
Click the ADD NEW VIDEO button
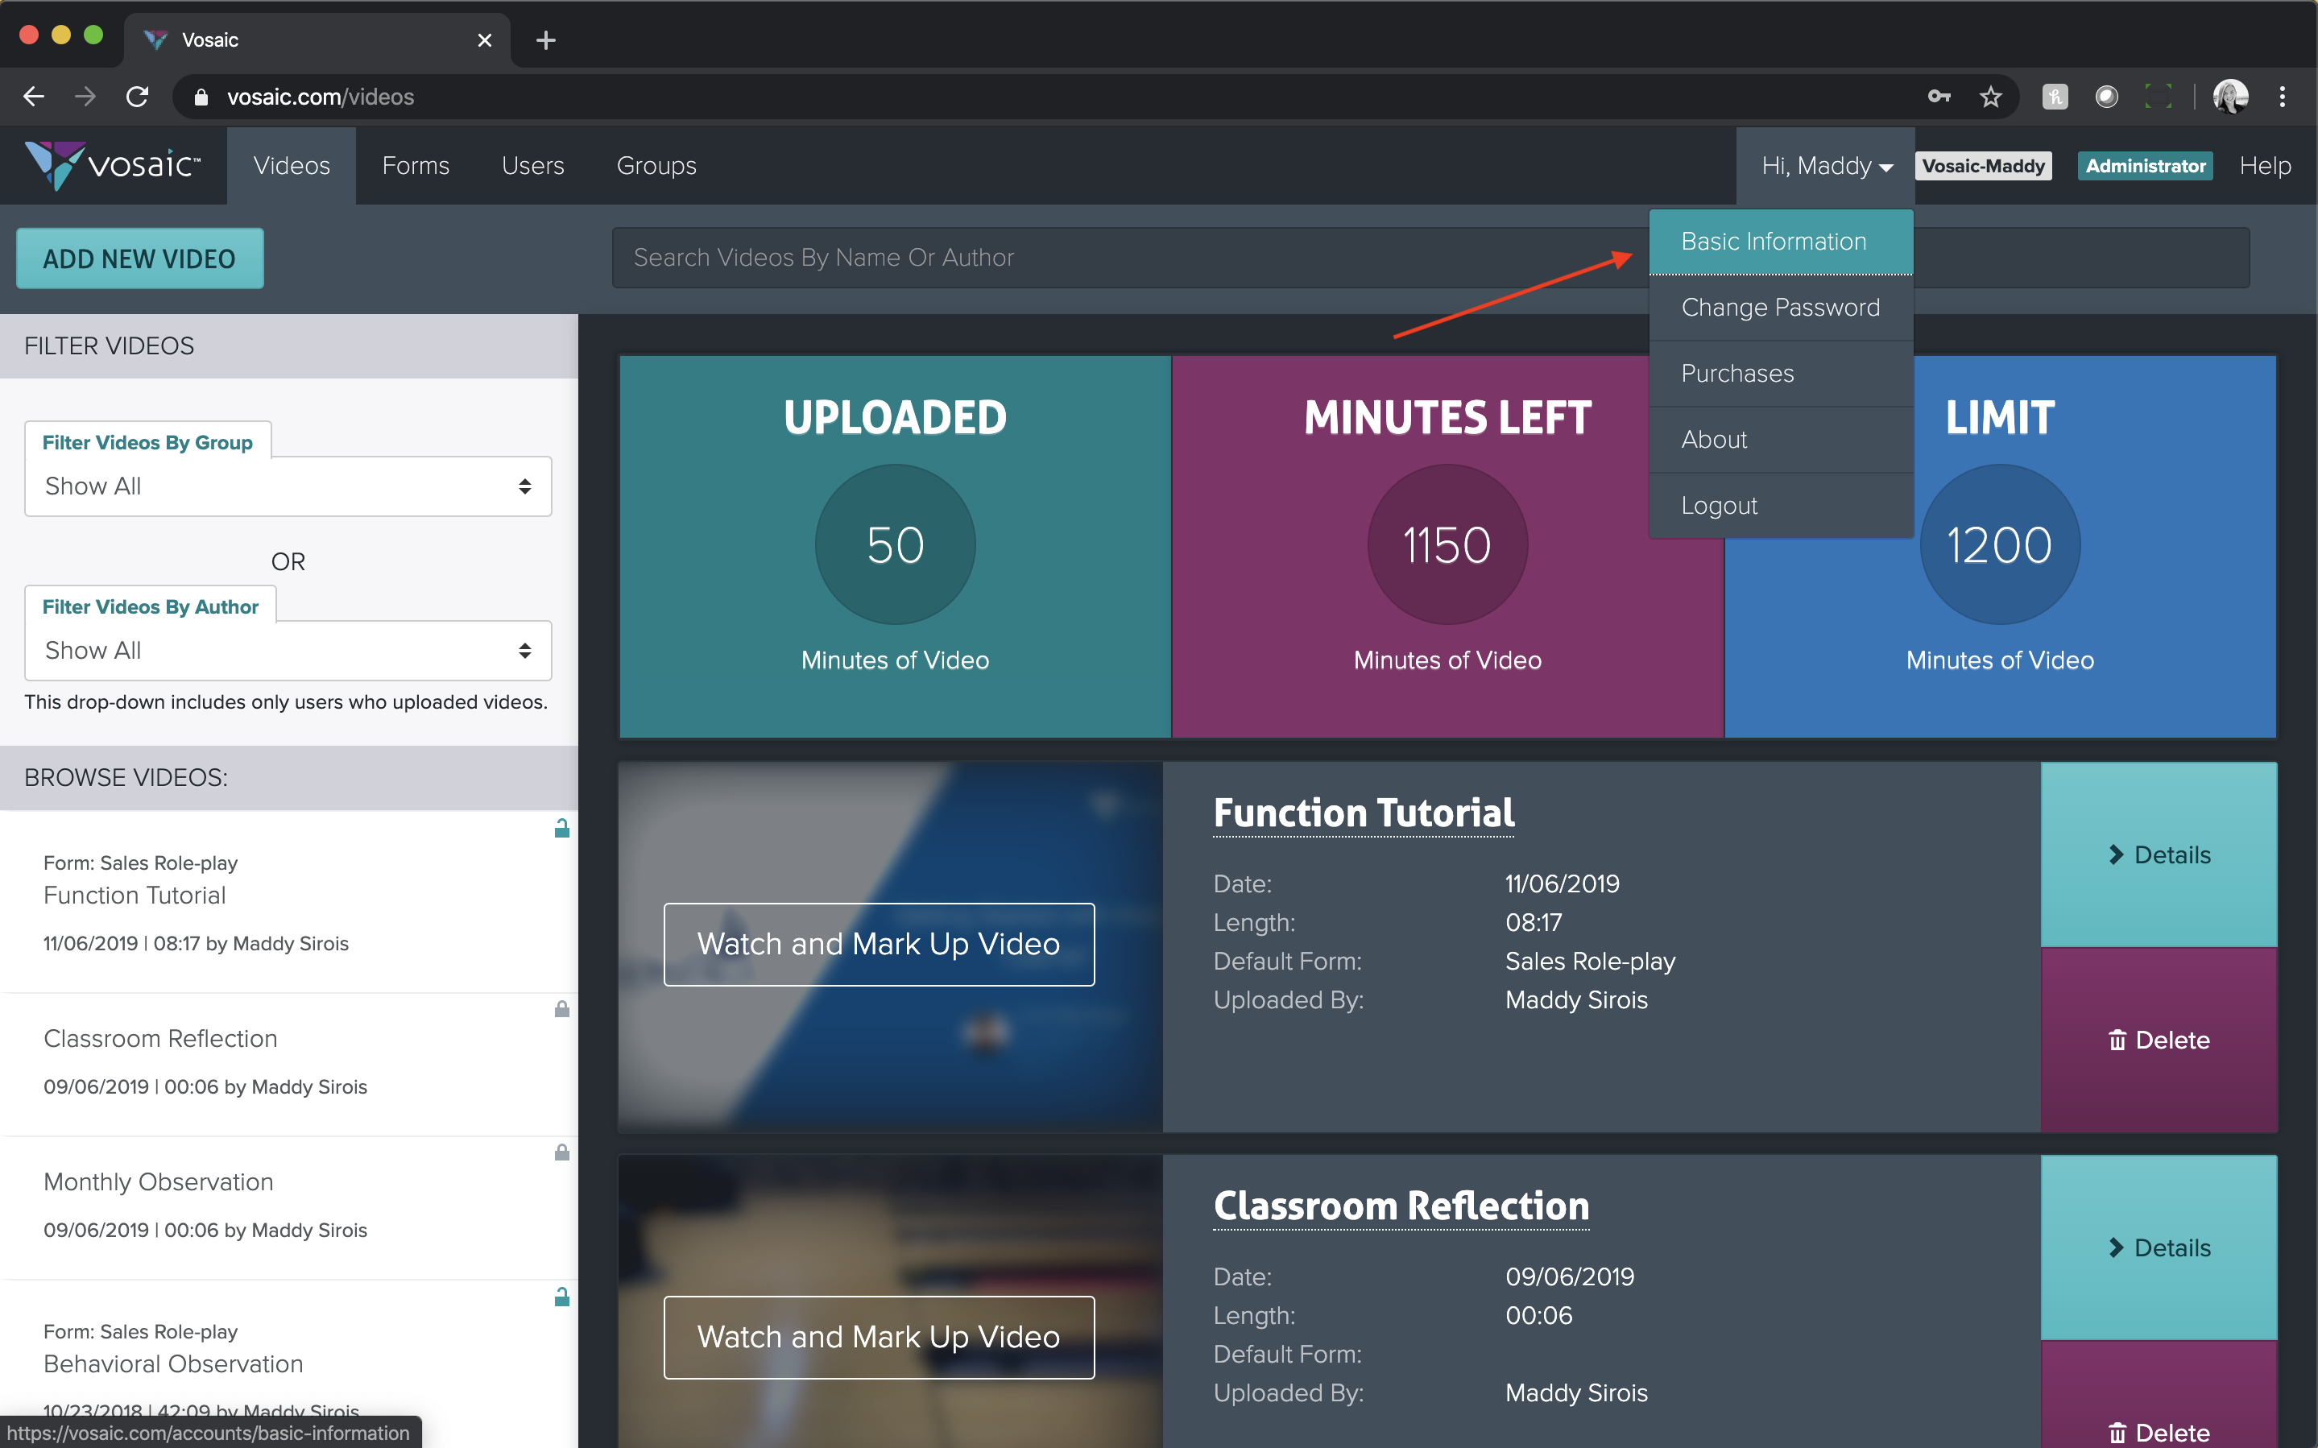coord(140,259)
